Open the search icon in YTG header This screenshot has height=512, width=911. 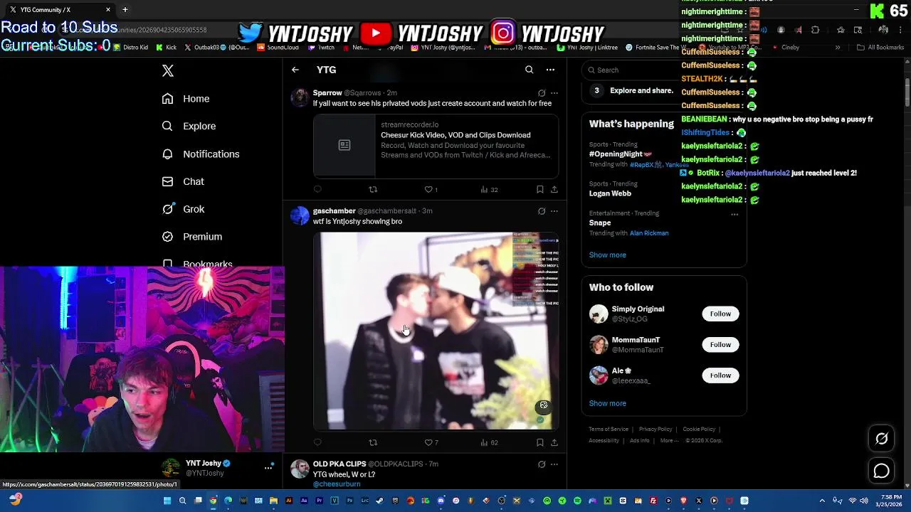(529, 70)
